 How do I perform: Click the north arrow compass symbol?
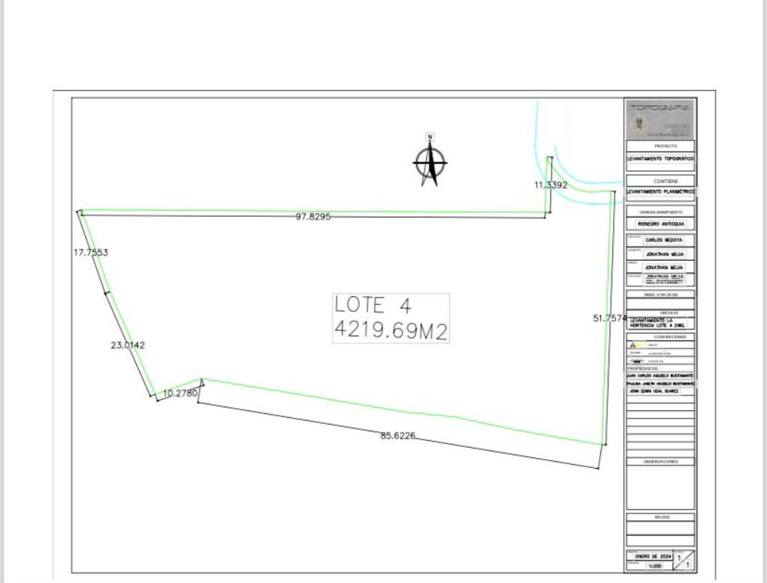click(430, 161)
